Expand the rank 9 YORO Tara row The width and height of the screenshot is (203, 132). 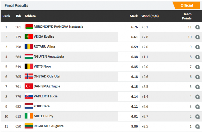point(197,106)
